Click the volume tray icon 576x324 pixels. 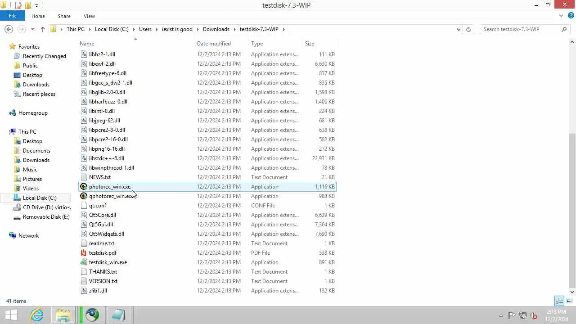click(534, 315)
